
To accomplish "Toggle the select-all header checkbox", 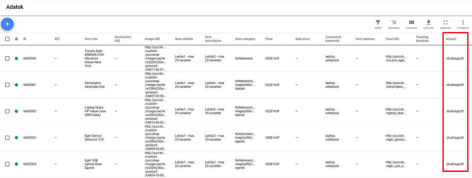I will coord(8,39).
